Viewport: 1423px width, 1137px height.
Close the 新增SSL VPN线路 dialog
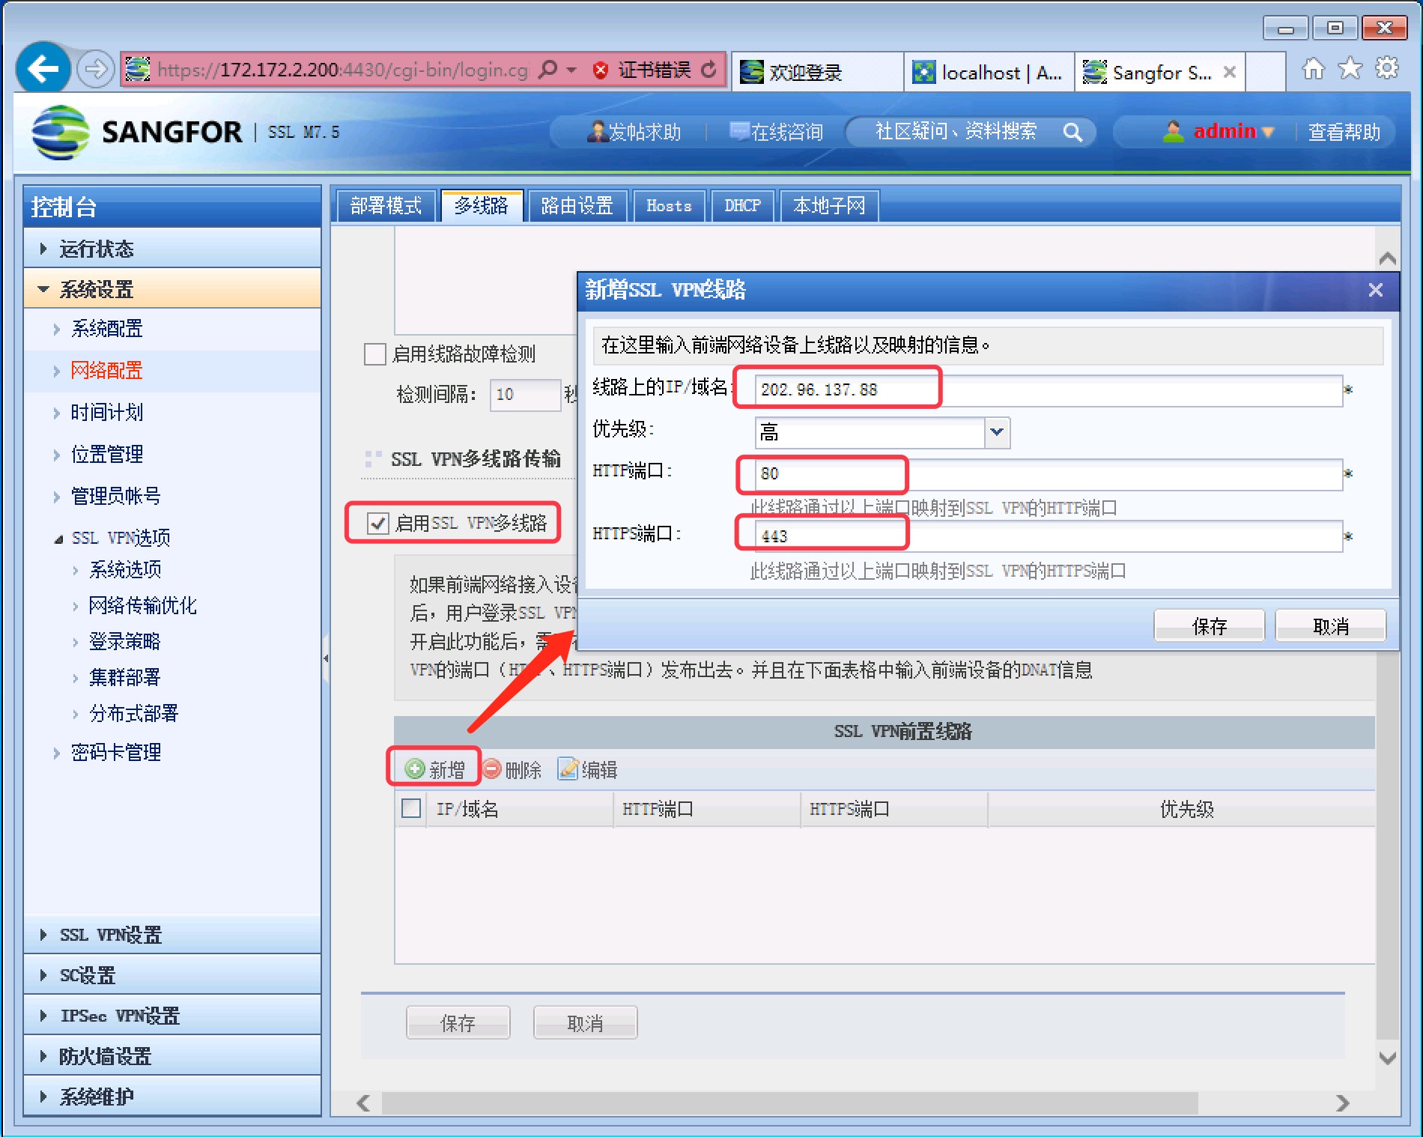(1375, 290)
